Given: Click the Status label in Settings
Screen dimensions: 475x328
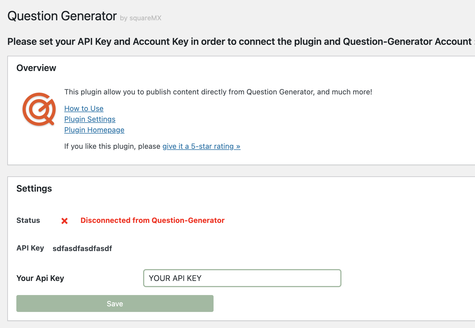Looking at the screenshot, I should tap(28, 220).
